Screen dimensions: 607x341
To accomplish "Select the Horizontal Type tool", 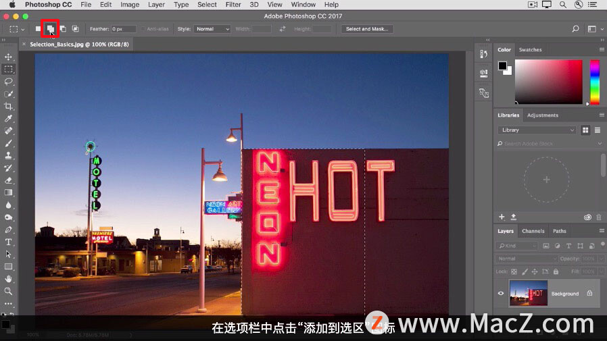I will click(8, 242).
